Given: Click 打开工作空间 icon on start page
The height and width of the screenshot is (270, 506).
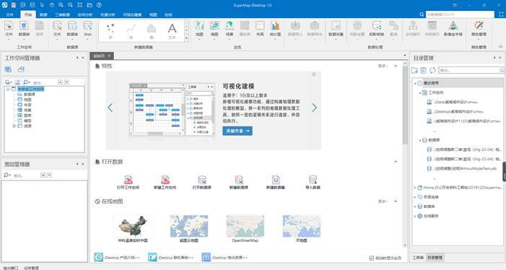Looking at the screenshot, I should tap(128, 182).
